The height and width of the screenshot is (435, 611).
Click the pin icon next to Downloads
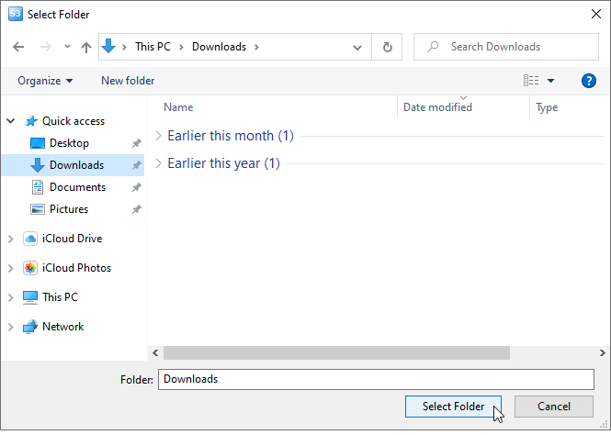click(136, 165)
